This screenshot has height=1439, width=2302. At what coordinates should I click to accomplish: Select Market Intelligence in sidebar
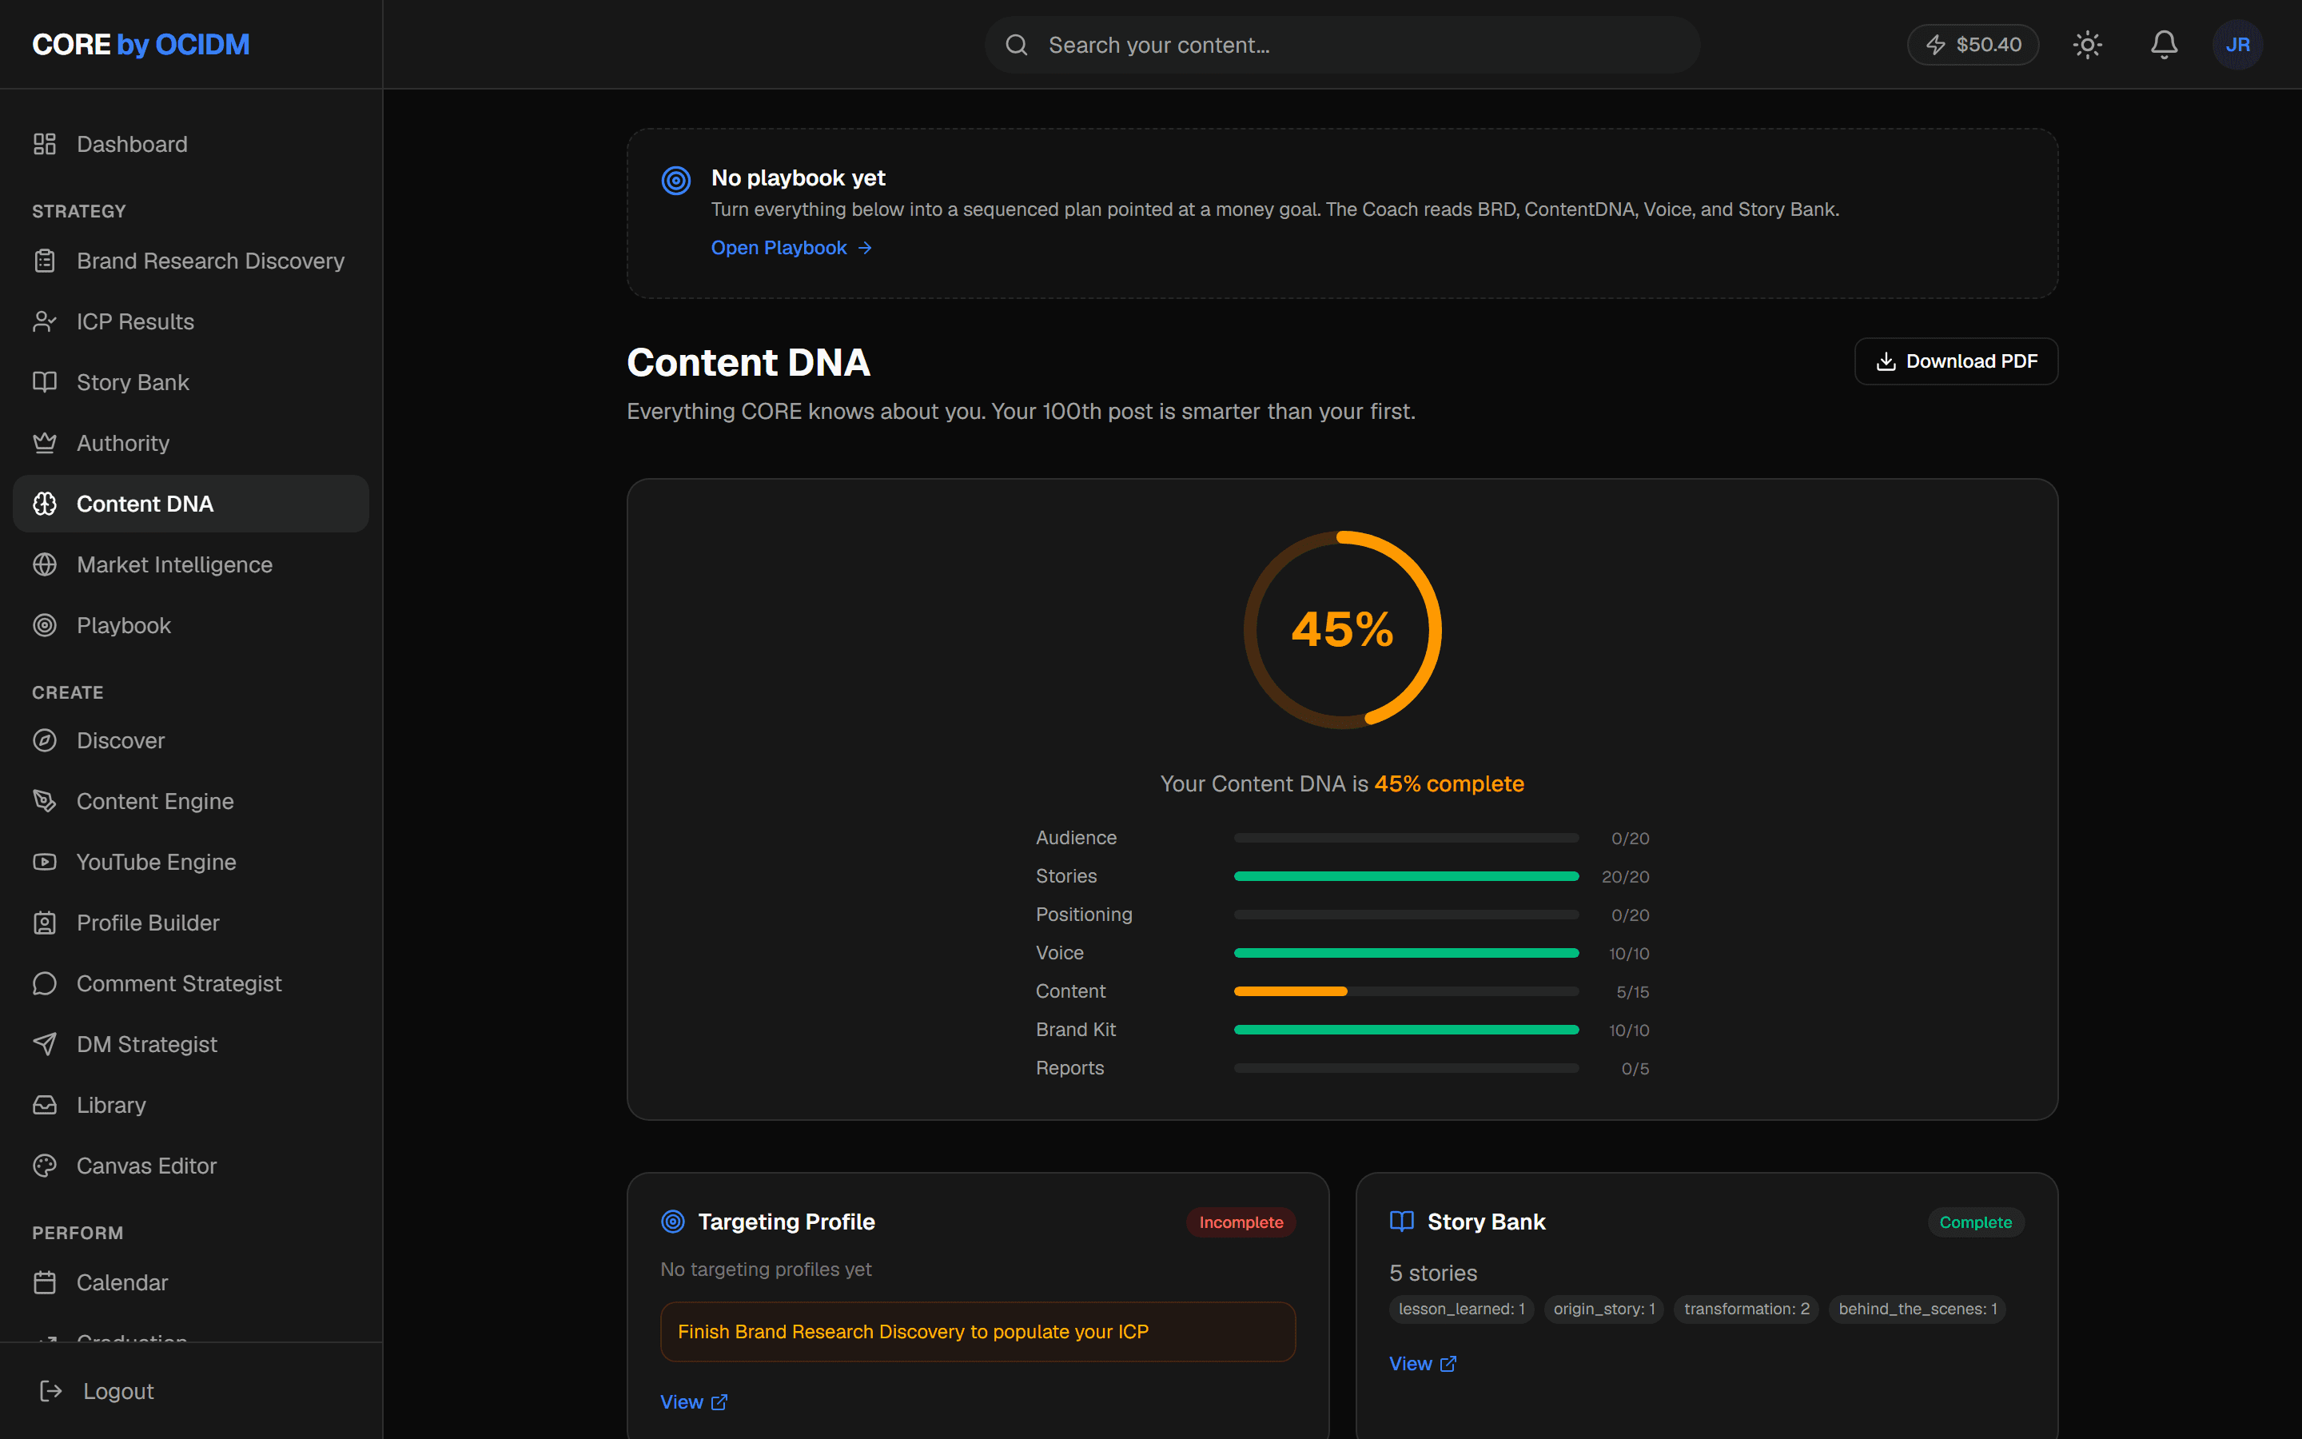(191, 564)
